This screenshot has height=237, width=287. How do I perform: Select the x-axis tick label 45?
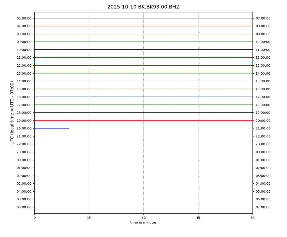pos(198,218)
